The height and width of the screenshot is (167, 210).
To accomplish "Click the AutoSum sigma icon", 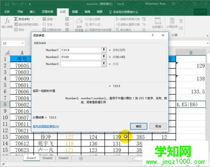I will pyautogui.click(x=16, y=19).
